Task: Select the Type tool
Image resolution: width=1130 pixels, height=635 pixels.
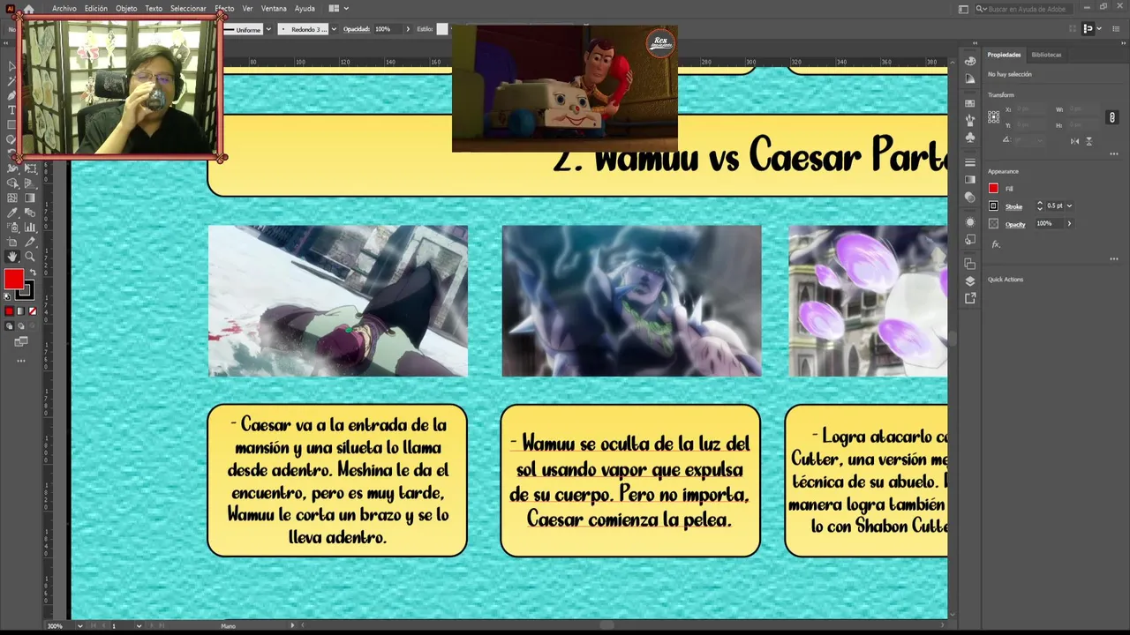Action: point(12,109)
